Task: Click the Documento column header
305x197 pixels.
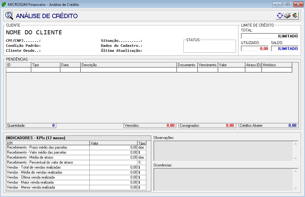Action: [187, 65]
